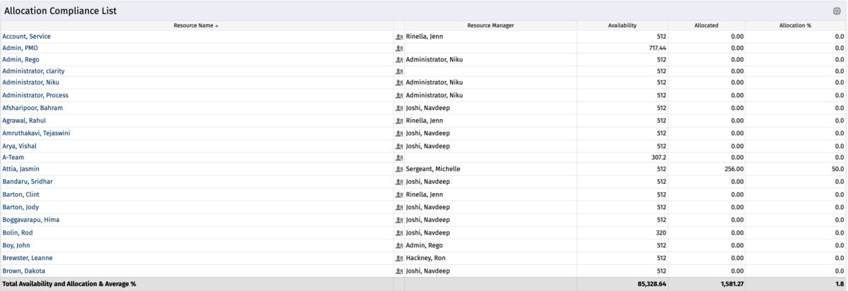Click resource icon in Afsharipoor, Bahram row
Screen dimensions: 848x291
coord(399,108)
